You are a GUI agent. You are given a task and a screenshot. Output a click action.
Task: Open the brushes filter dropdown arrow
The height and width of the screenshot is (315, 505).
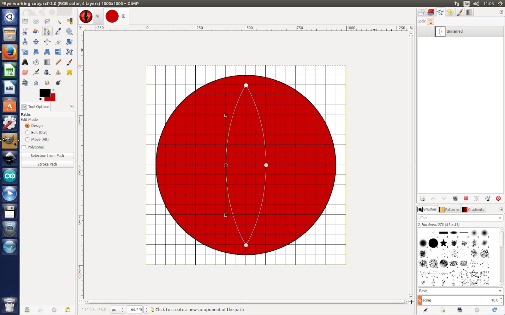pos(500,218)
